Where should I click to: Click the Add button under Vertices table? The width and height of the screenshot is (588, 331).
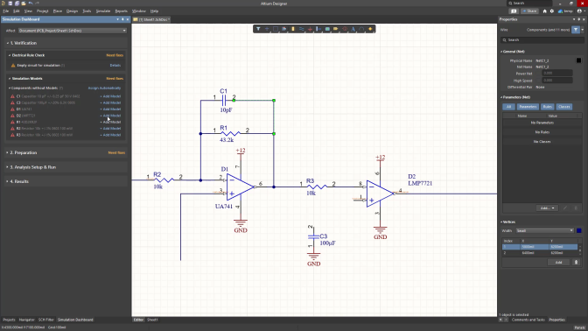tap(558, 263)
